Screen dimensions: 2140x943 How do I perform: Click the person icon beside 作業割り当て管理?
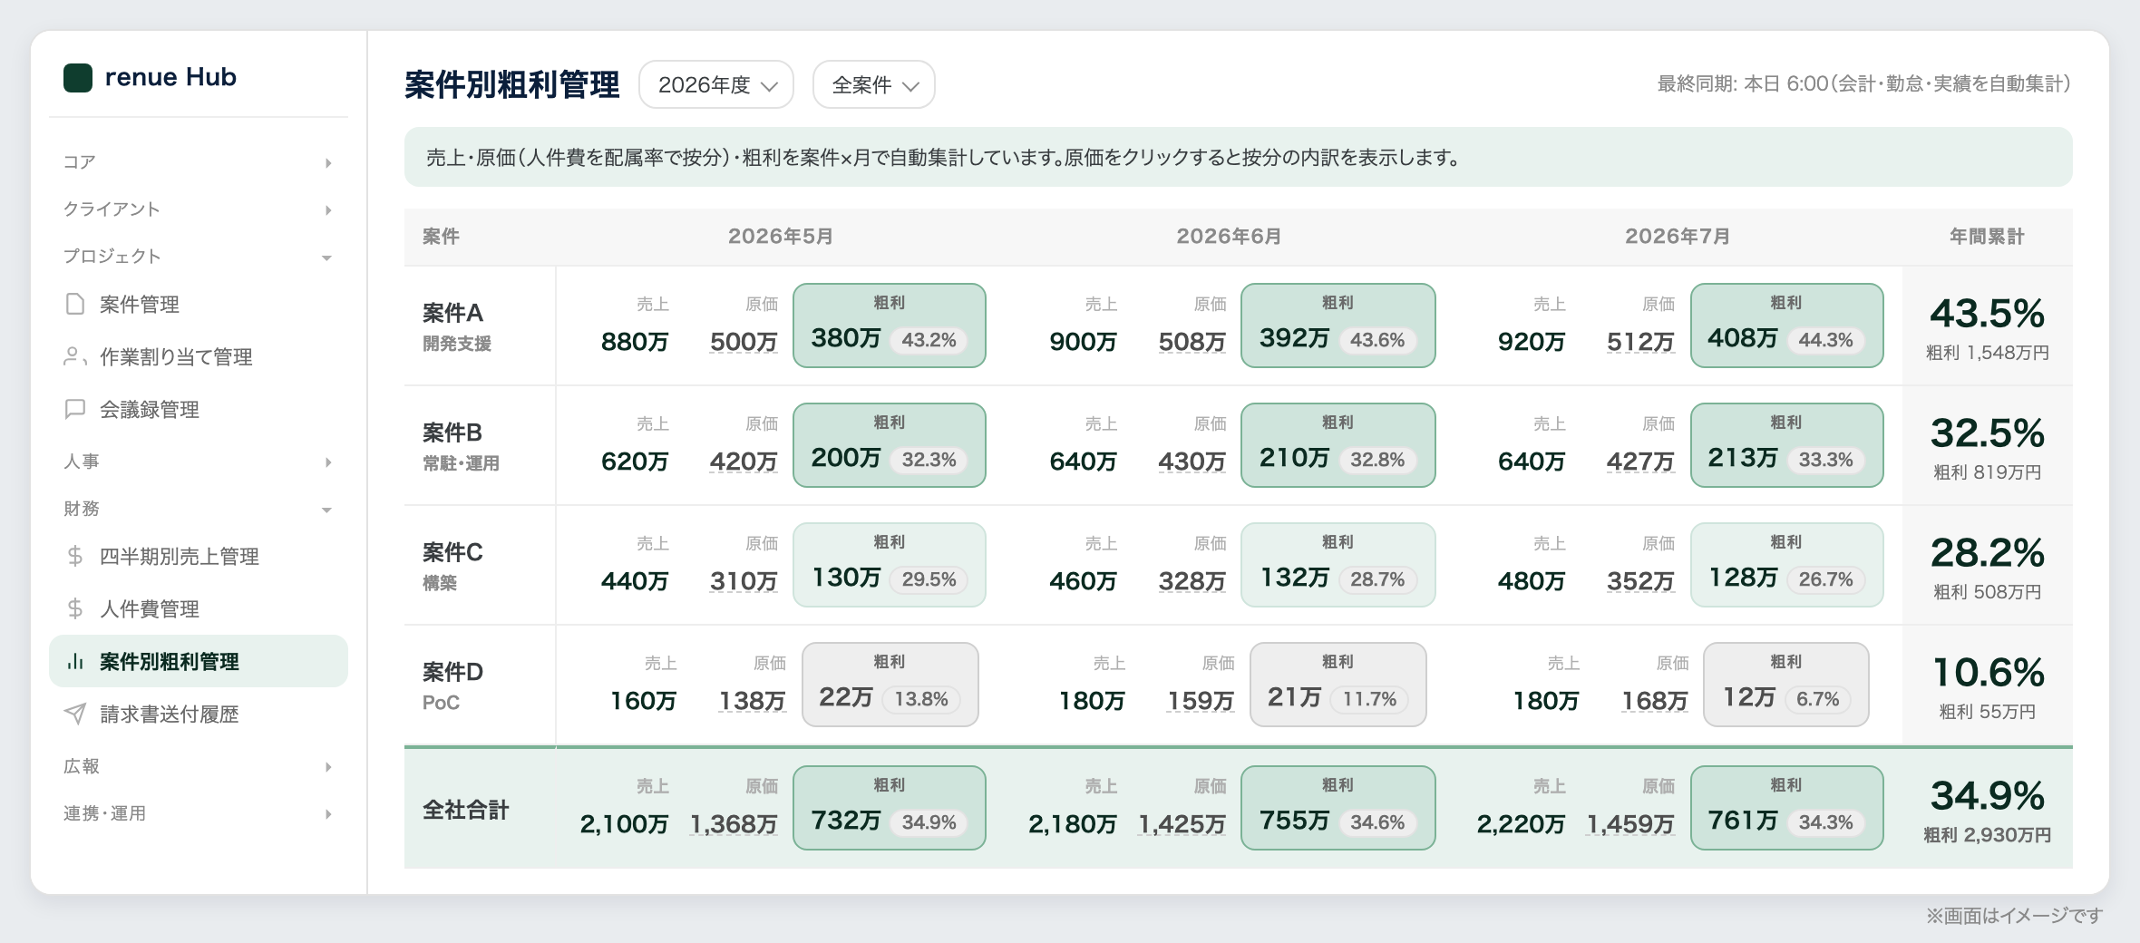coord(75,356)
